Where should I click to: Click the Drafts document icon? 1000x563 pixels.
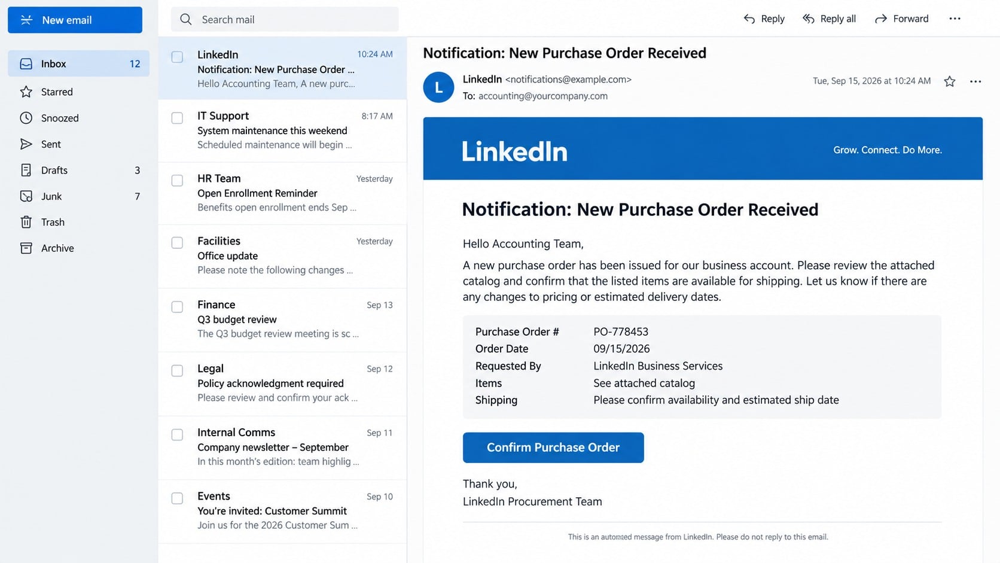[x=26, y=170]
